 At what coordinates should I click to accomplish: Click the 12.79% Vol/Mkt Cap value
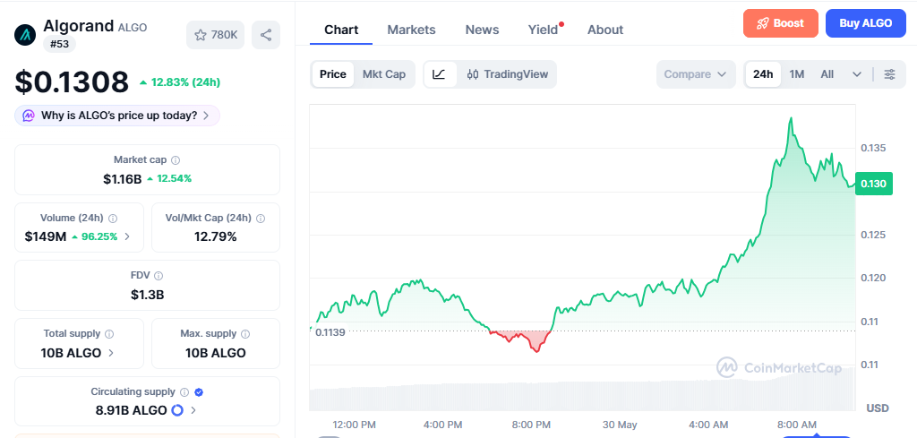click(x=215, y=236)
